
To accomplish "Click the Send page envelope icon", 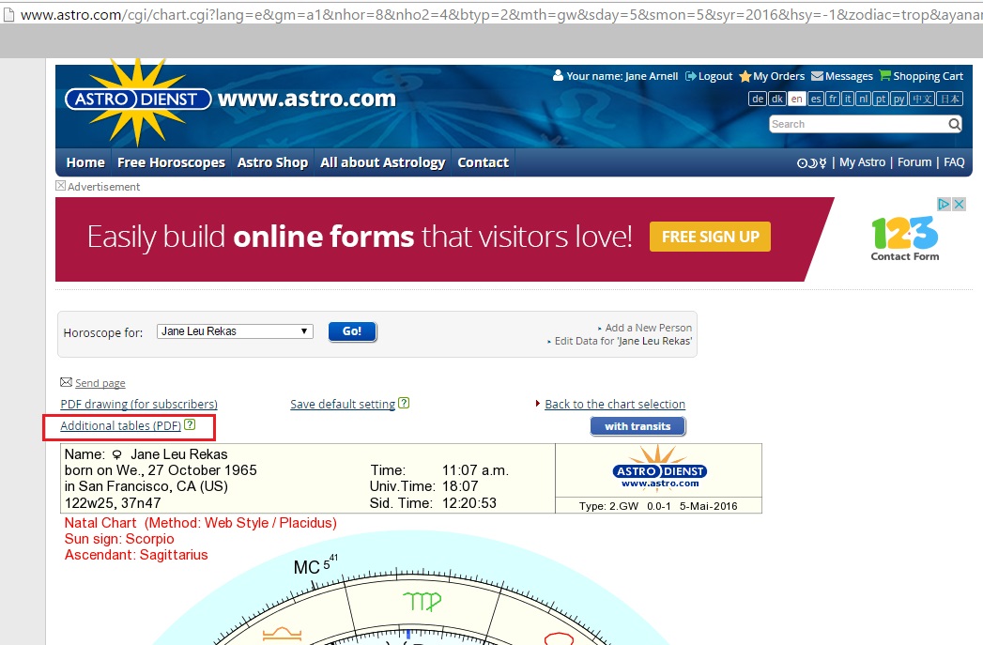I will tap(66, 381).
